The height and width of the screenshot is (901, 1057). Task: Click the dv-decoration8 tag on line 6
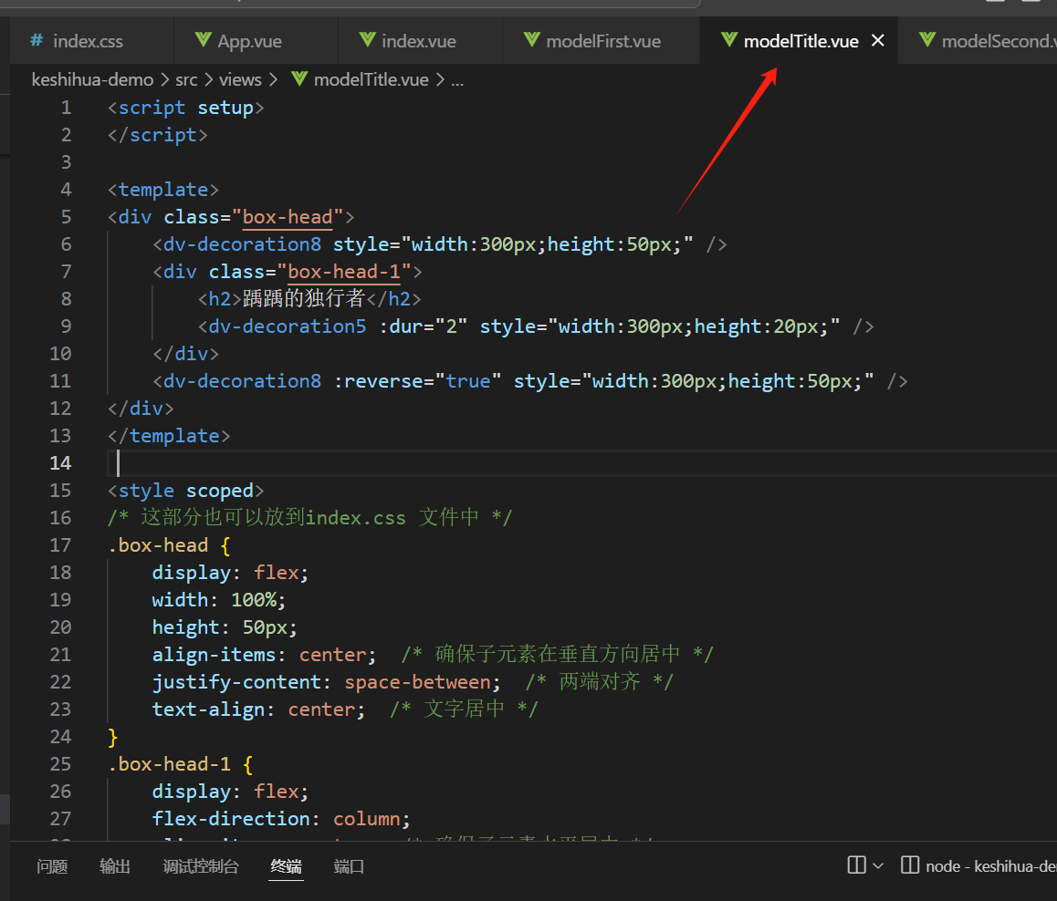pyautogui.click(x=242, y=244)
